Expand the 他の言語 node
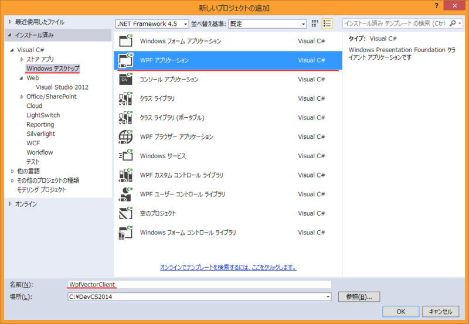This screenshot has height=324, width=469. [12, 171]
